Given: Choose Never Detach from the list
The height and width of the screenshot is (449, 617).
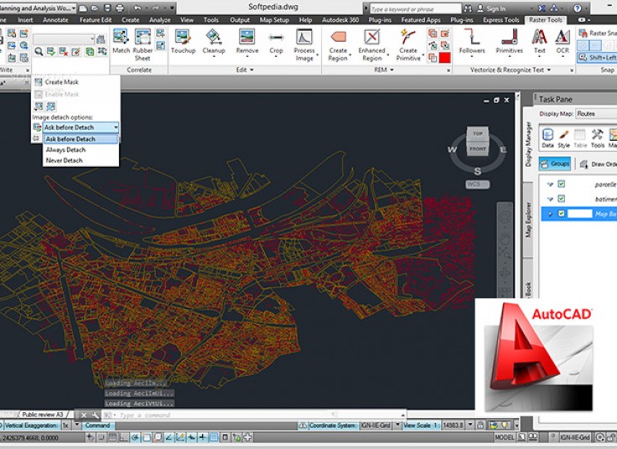Looking at the screenshot, I should click(64, 160).
